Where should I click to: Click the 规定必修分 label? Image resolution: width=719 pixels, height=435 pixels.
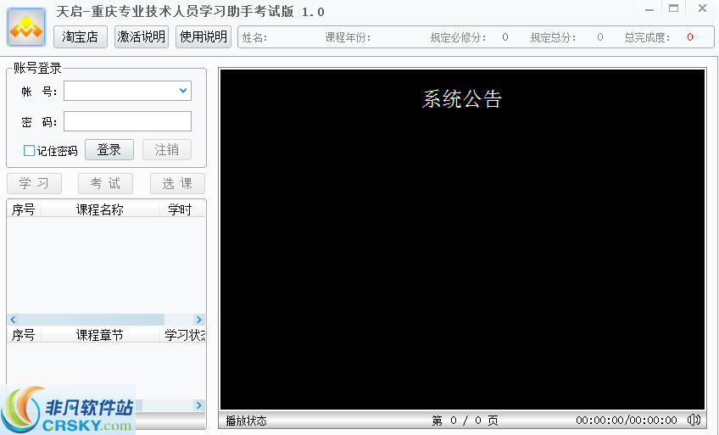point(458,37)
